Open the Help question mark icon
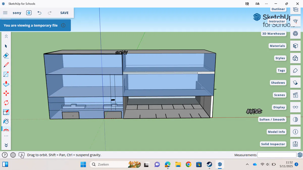Image resolution: width=303 pixels, height=170 pixels. 5,155
